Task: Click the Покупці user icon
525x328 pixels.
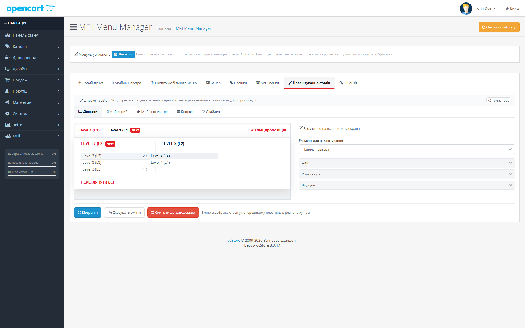Action: click(7, 91)
